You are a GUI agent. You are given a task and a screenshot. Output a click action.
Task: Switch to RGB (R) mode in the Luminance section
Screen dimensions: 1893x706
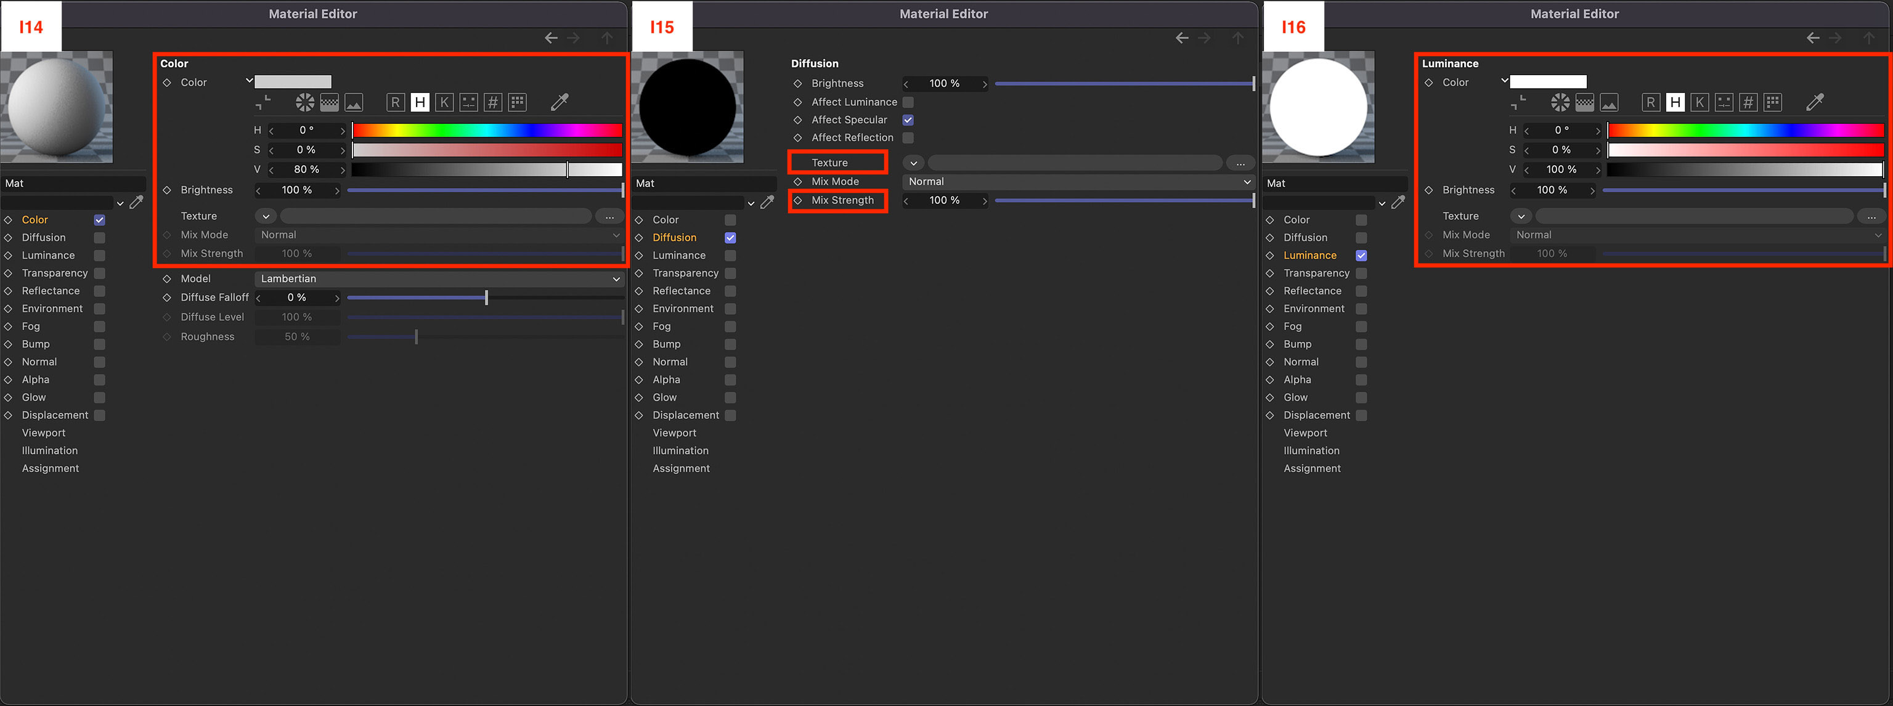[x=1650, y=102]
